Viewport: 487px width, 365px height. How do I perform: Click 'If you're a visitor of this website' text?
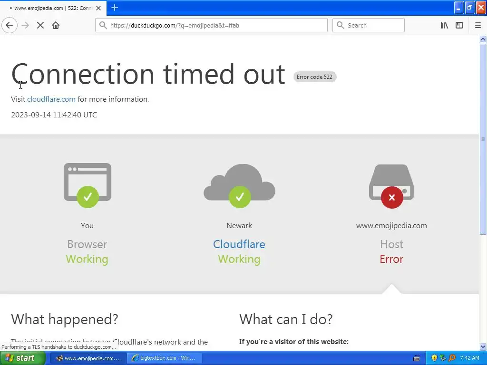pos(294,342)
